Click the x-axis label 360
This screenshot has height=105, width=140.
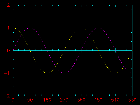81,100
